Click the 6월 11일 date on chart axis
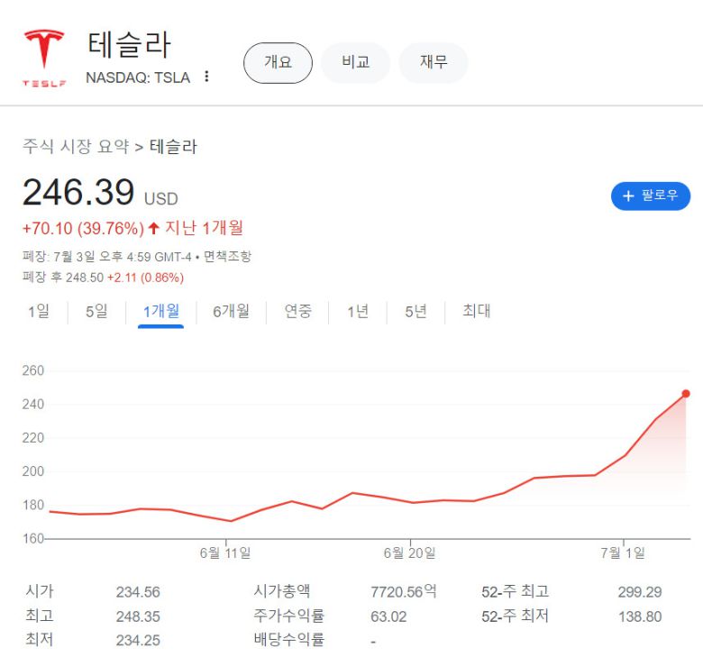Screen dimensions: 703x657 coord(225,553)
